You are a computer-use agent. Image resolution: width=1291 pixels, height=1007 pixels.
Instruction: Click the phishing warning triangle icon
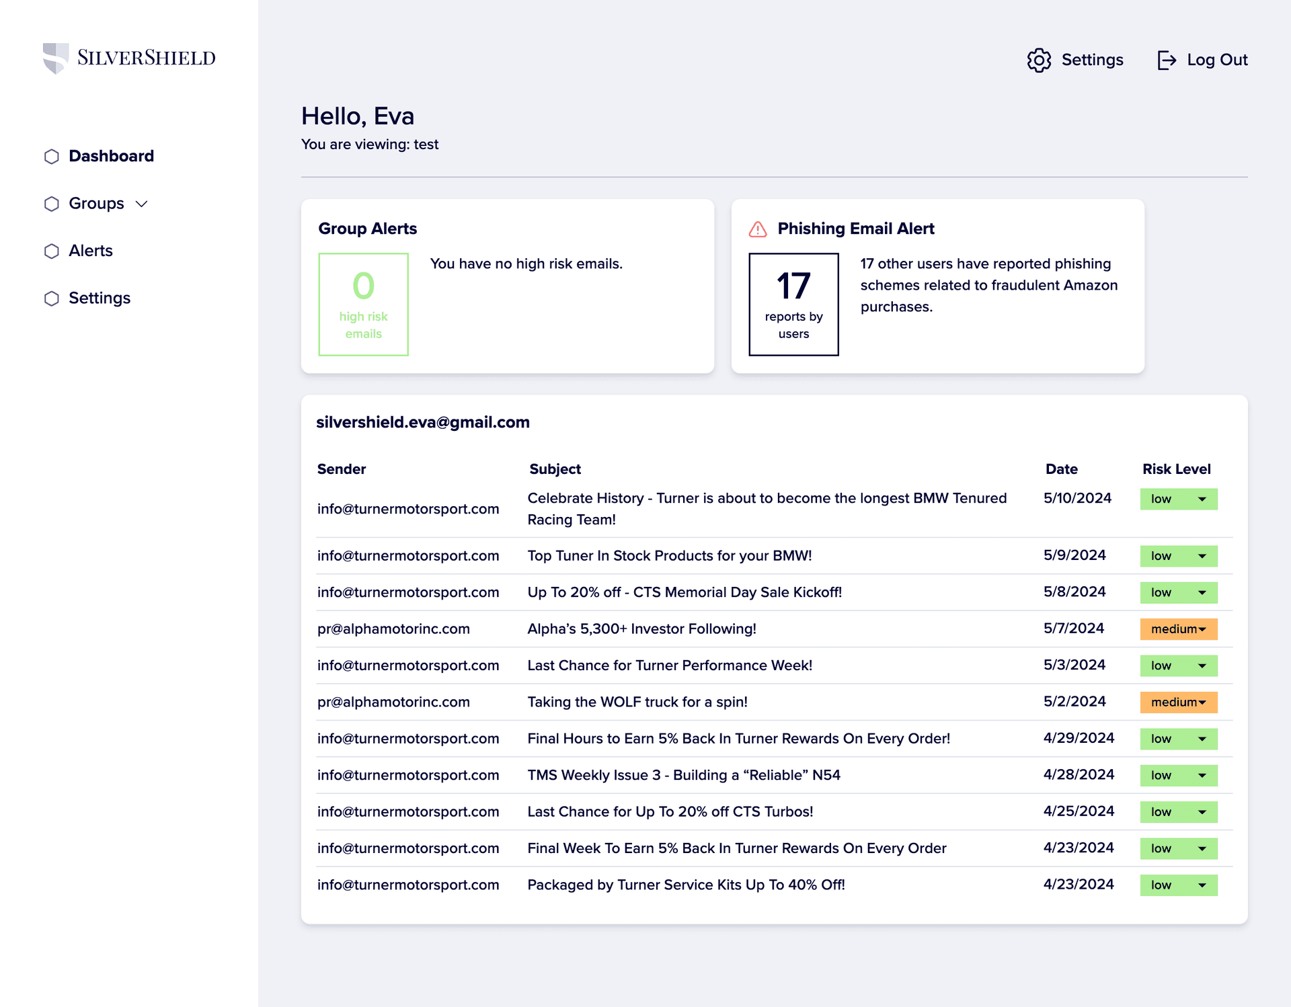758,229
